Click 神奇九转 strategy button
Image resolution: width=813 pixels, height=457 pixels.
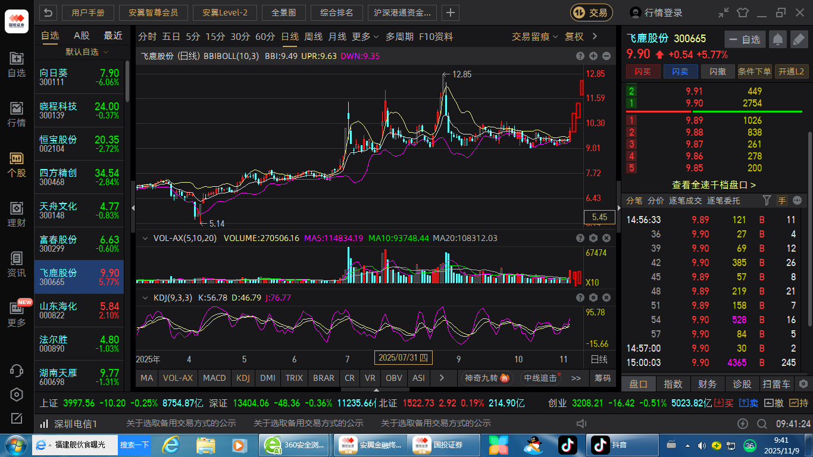pos(487,377)
